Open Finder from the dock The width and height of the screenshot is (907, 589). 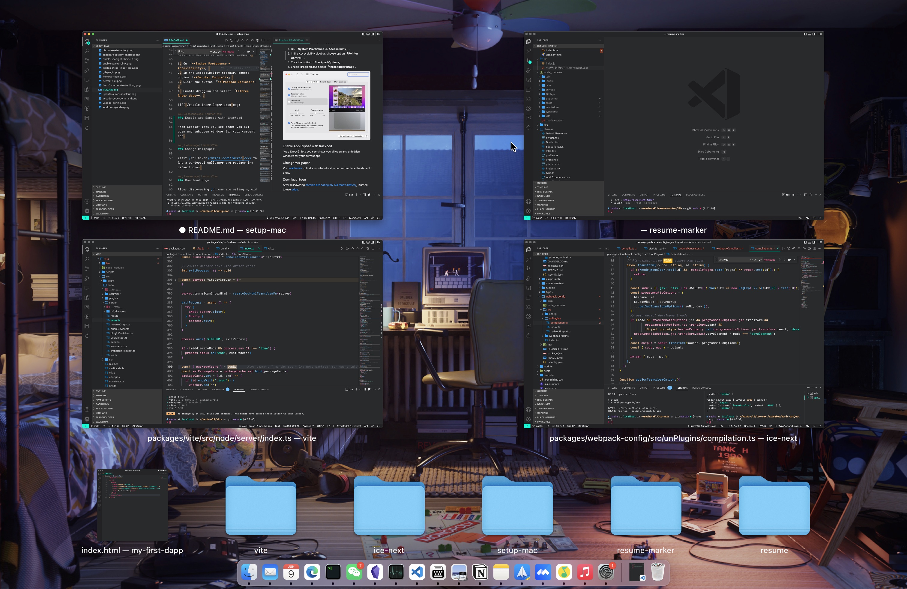(249, 572)
